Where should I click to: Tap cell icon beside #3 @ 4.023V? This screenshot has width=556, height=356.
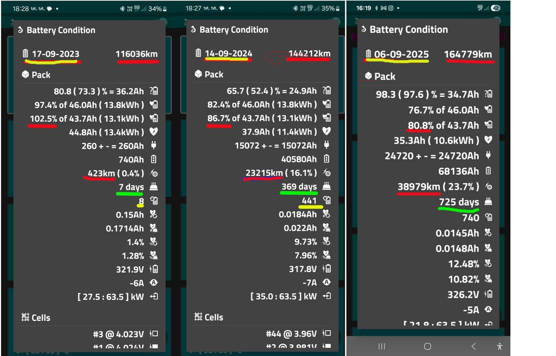pyautogui.click(x=153, y=334)
